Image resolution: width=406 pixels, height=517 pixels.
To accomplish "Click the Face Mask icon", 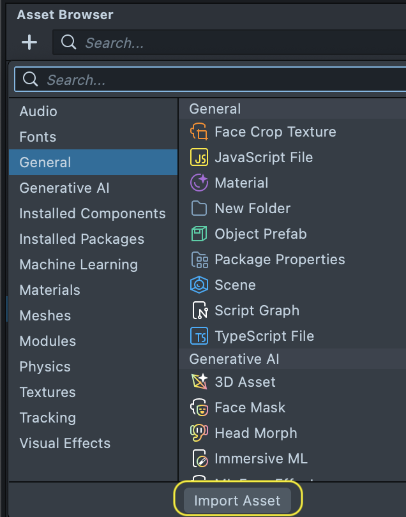I will coord(199,408).
